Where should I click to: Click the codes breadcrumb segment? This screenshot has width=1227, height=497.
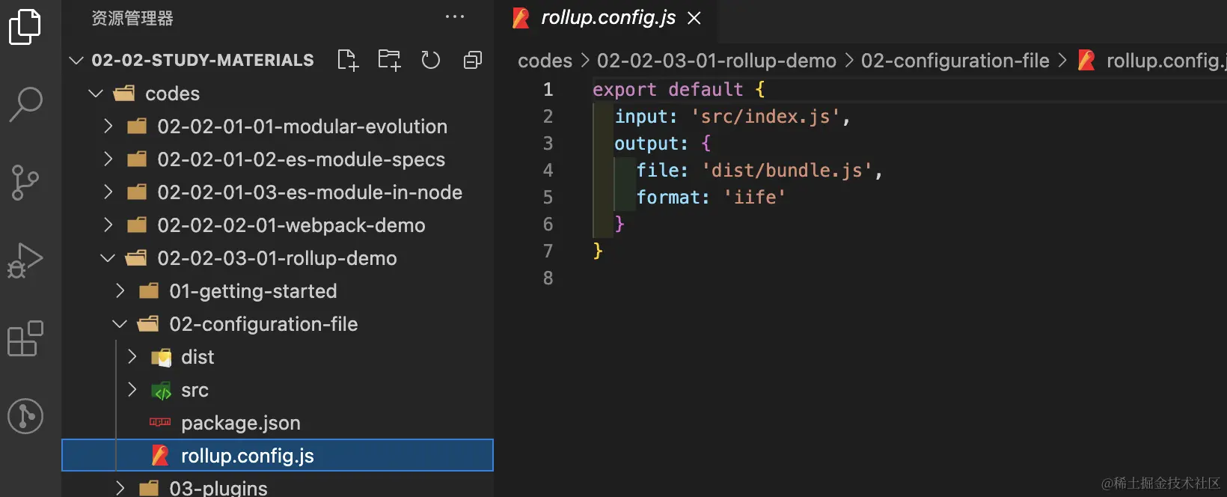[x=545, y=61]
